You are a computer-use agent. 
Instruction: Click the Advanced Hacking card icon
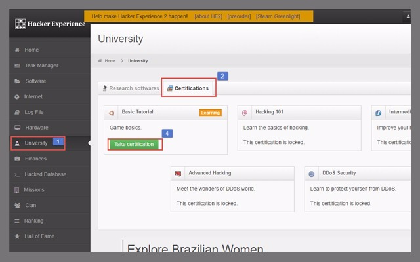178,174
